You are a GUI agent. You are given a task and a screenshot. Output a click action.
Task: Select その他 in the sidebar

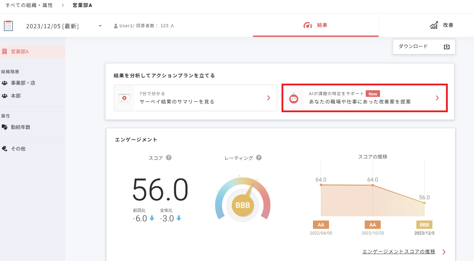coord(18,149)
